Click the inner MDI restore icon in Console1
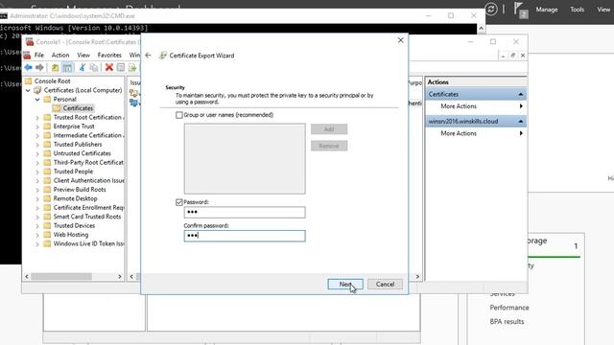The height and width of the screenshot is (345, 614). (512, 56)
